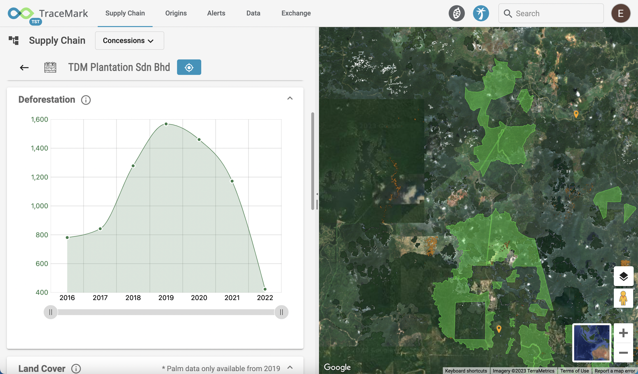This screenshot has width=638, height=374.
Task: Click the year range slider track
Action: [166, 312]
